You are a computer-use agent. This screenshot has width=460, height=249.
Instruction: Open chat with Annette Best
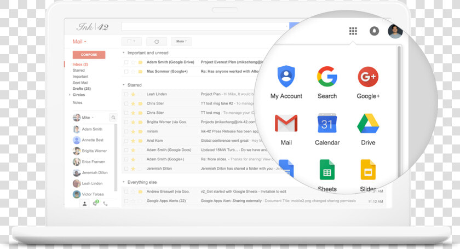coord(93,140)
